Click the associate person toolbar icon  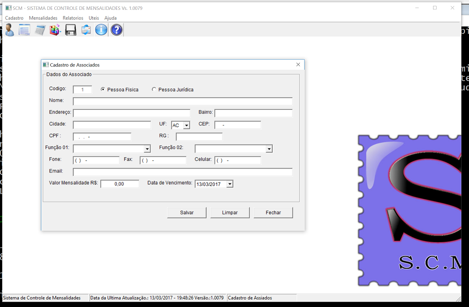[9, 30]
